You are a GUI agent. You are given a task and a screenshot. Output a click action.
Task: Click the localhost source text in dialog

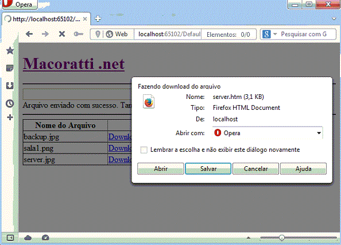(225, 119)
